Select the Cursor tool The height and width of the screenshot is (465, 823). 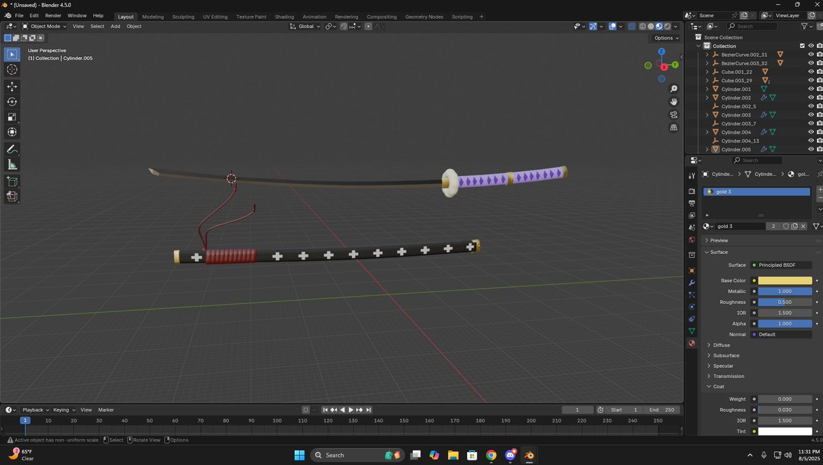pyautogui.click(x=12, y=69)
